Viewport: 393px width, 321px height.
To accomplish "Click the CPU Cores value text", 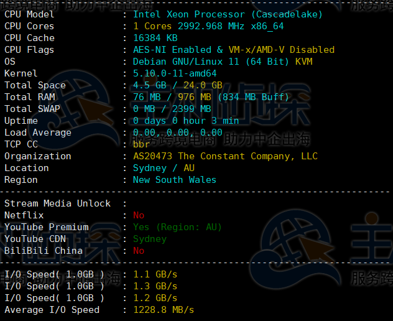I will [208, 26].
